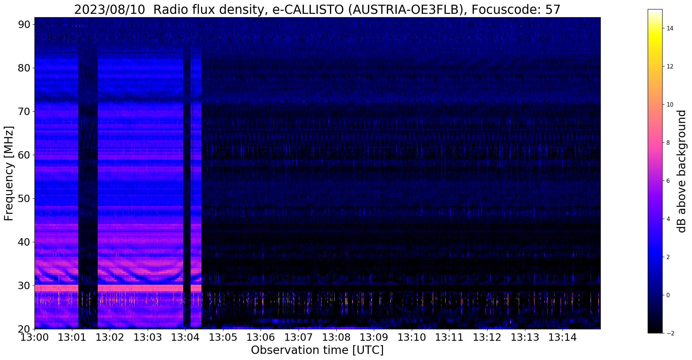Image resolution: width=692 pixels, height=360 pixels.
Task: Click the bright pink 30 MHz band before 13:01
Action: pyautogui.click(x=56, y=288)
